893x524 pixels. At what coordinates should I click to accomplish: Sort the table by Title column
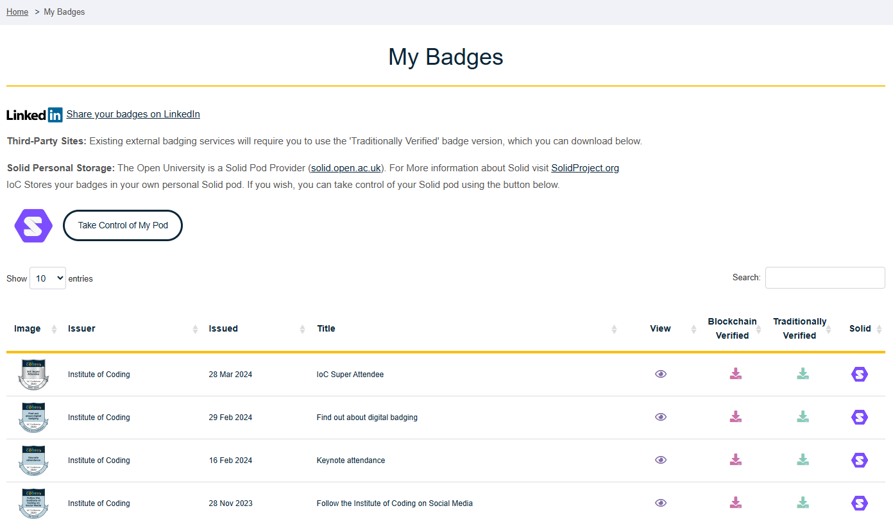click(326, 328)
